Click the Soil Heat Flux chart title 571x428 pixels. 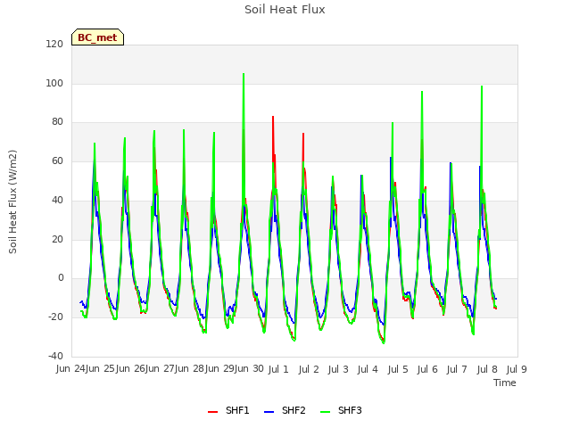tap(285, 10)
